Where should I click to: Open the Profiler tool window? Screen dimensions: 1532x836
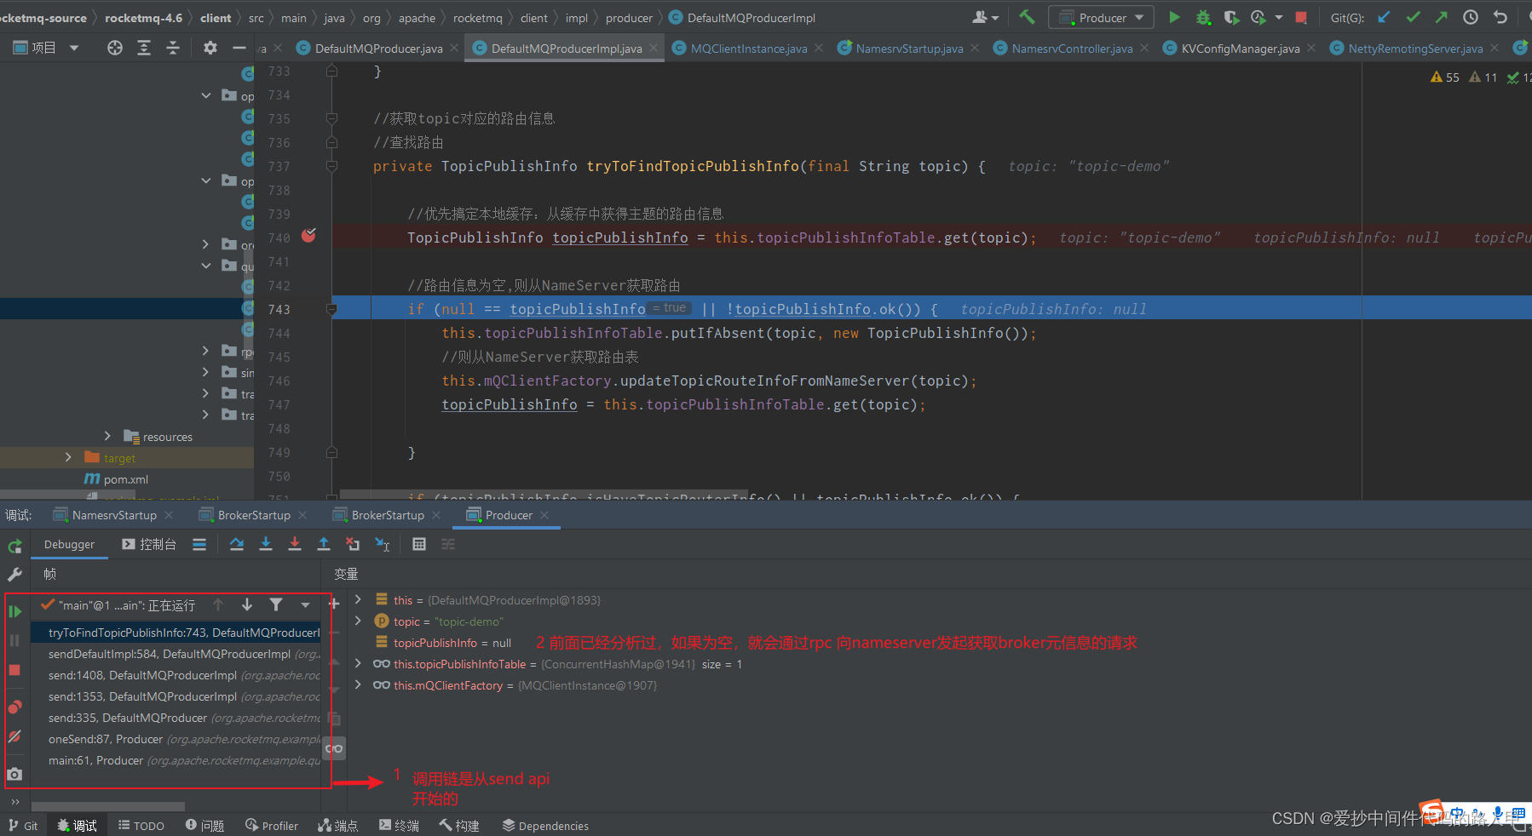[272, 826]
